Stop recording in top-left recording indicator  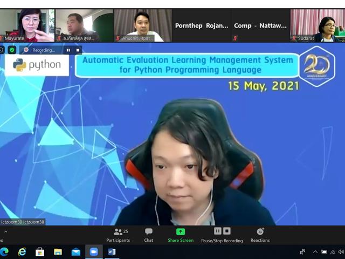click(x=78, y=50)
